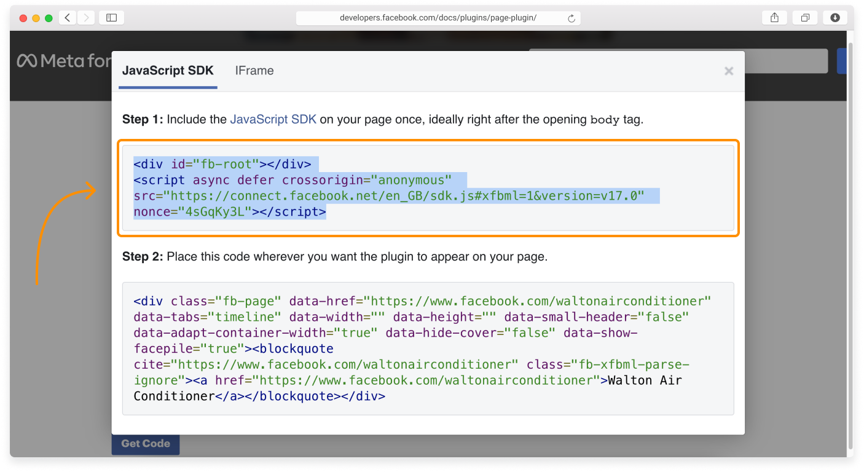Click the Meta for Developers logo
Screen dimensions: 864x472
tap(65, 60)
